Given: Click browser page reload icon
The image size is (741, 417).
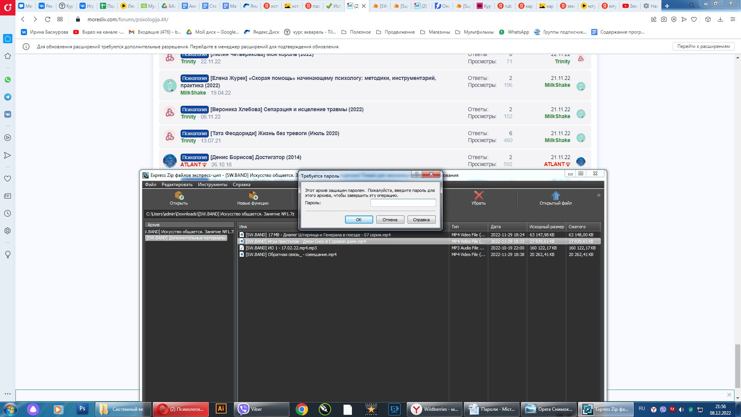Looking at the screenshot, I should [x=47, y=19].
